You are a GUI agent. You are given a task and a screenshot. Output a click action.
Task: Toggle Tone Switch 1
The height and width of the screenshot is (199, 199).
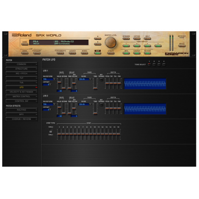pos(126,46)
